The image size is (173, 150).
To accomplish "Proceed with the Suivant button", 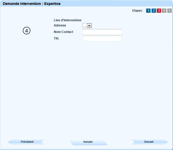I will tap(149, 142).
